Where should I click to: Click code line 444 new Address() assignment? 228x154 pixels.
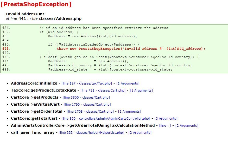click(x=88, y=61)
